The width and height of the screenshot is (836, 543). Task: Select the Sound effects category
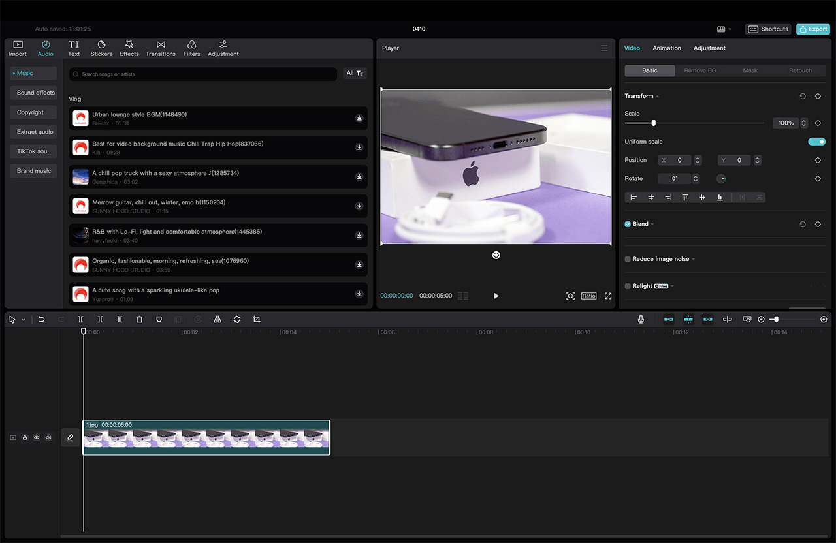click(34, 93)
